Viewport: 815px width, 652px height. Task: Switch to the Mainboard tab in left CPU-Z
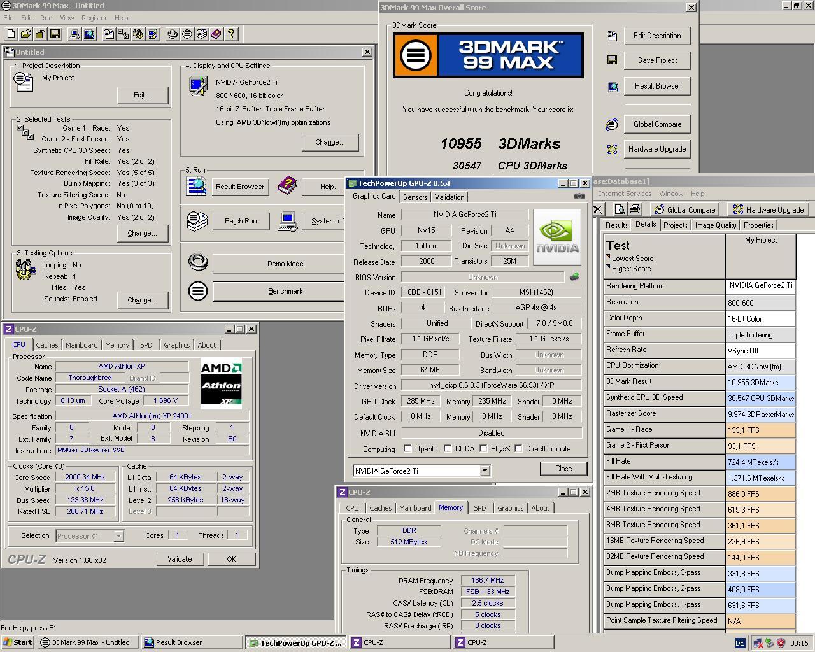81,345
